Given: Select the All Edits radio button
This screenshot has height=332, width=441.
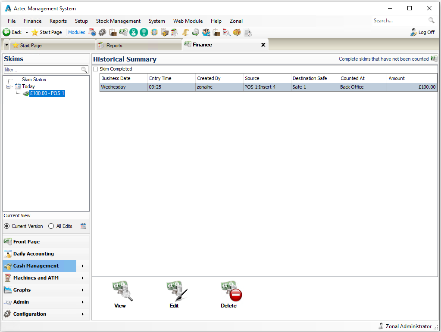Looking at the screenshot, I should point(51,226).
